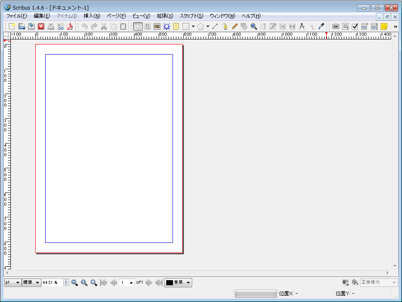
Task: Redo the last undone action
Action: [x=94, y=26]
